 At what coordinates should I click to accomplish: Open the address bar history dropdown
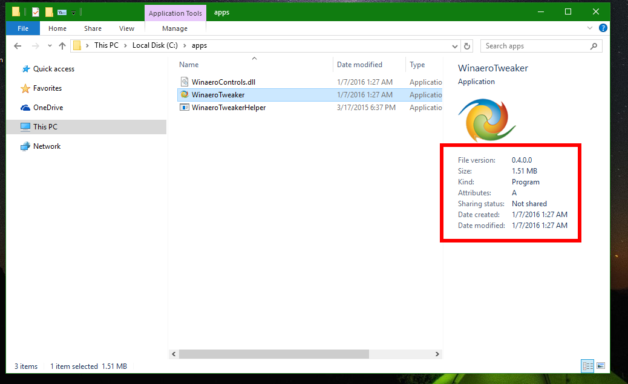point(454,45)
